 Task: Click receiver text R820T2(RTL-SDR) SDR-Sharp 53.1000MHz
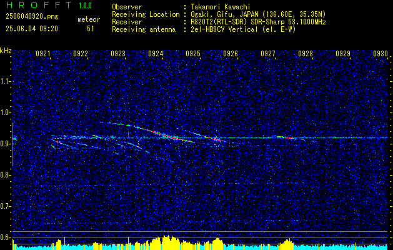pos(259,22)
